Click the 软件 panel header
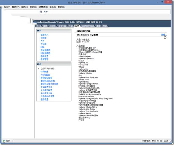The width and height of the screenshot is (174, 145). [x=54, y=64]
